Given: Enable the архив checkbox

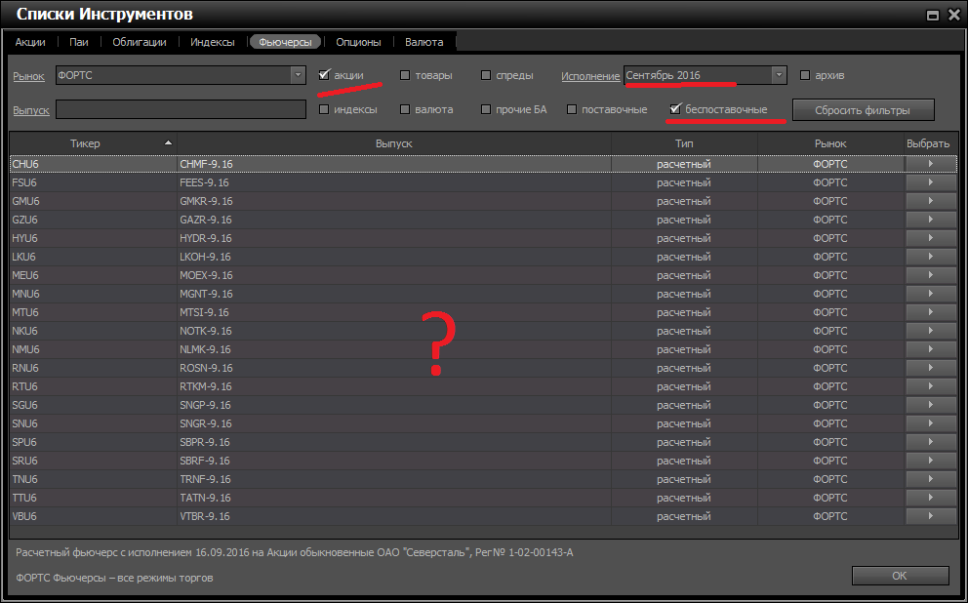Looking at the screenshot, I should tap(805, 75).
